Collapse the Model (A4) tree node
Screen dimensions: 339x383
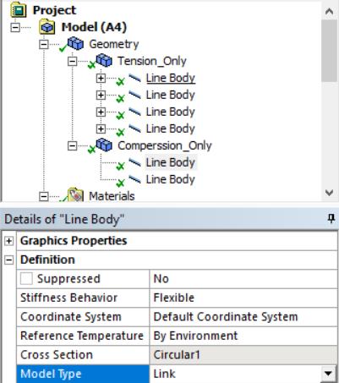point(15,27)
